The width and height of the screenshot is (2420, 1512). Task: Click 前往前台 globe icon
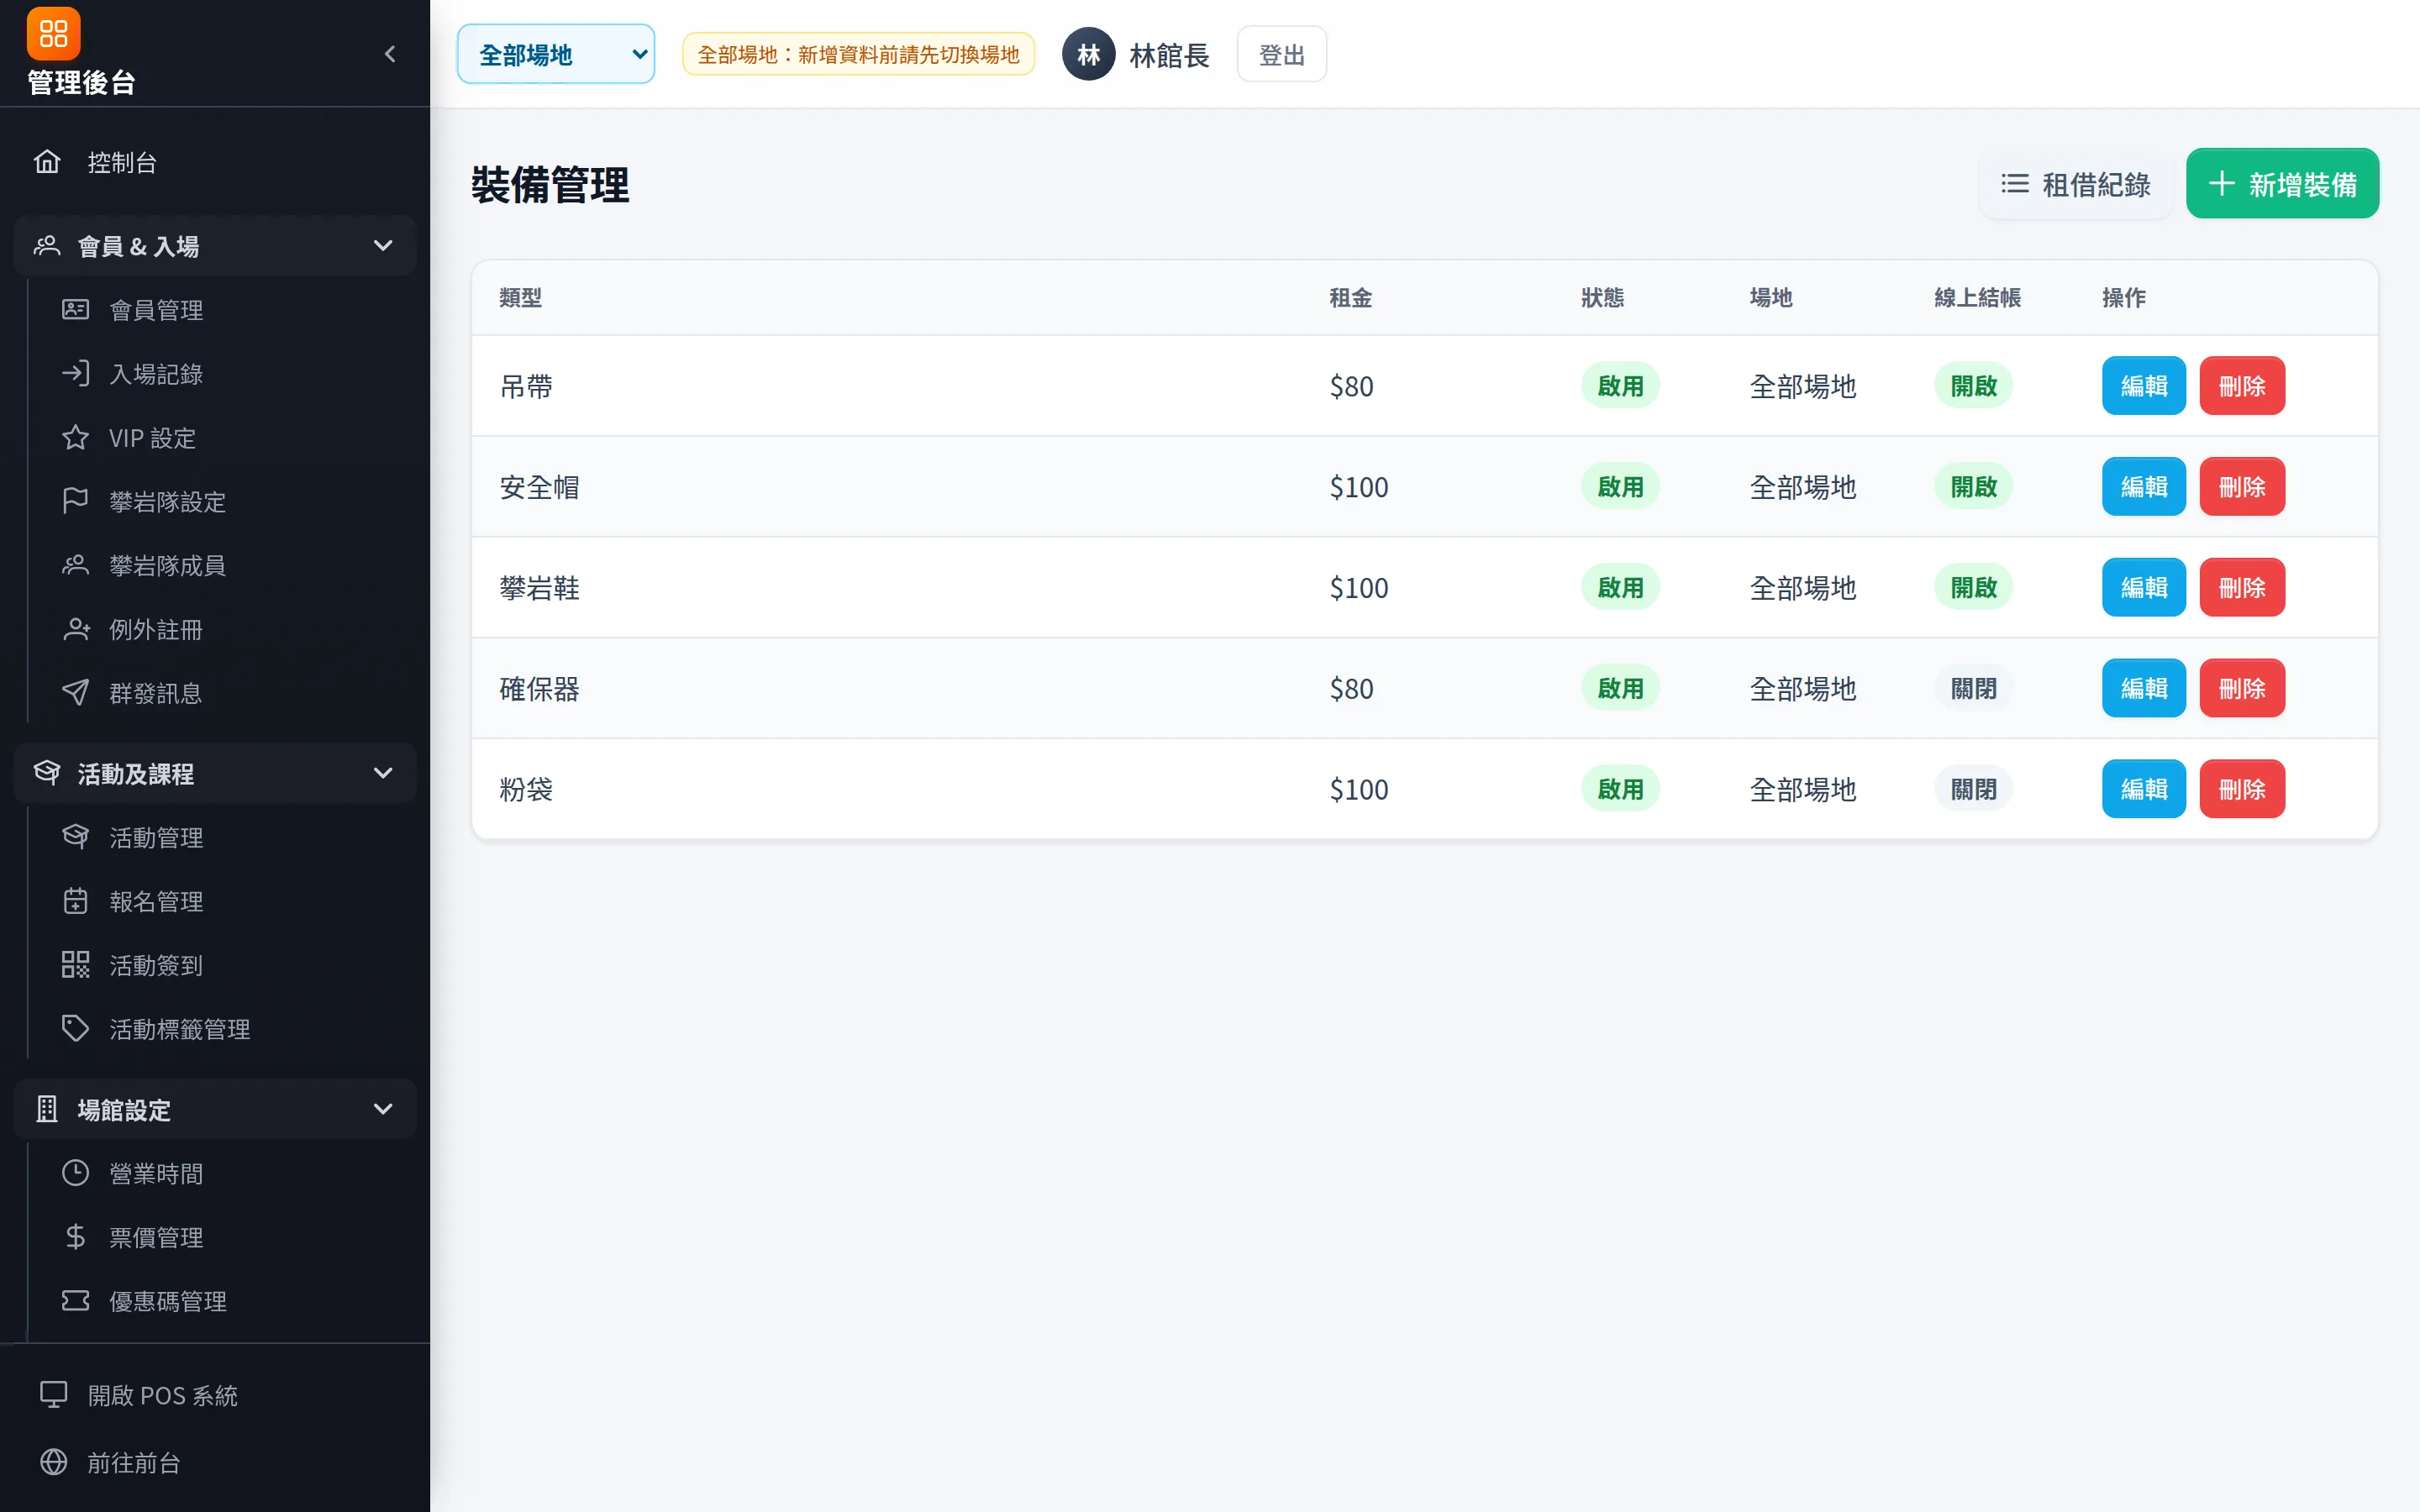[x=53, y=1462]
